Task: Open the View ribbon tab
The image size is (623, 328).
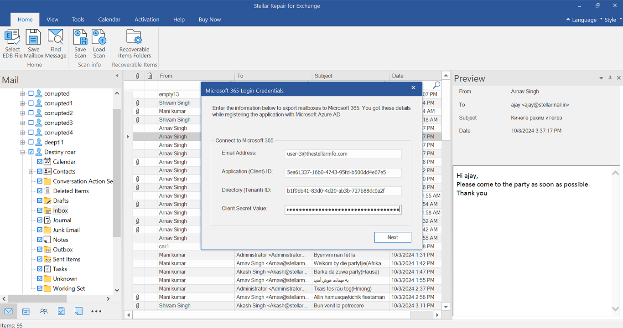Action: 52,20
